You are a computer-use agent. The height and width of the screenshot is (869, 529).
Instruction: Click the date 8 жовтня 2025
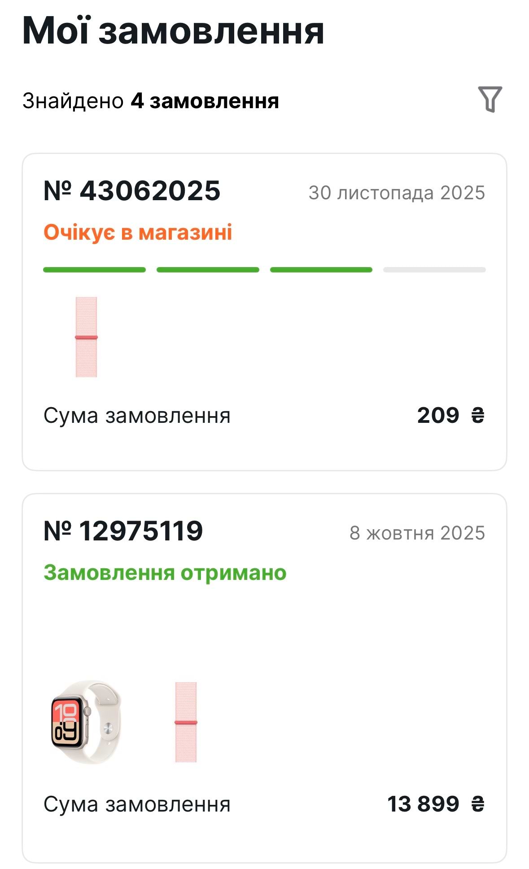[x=417, y=533]
